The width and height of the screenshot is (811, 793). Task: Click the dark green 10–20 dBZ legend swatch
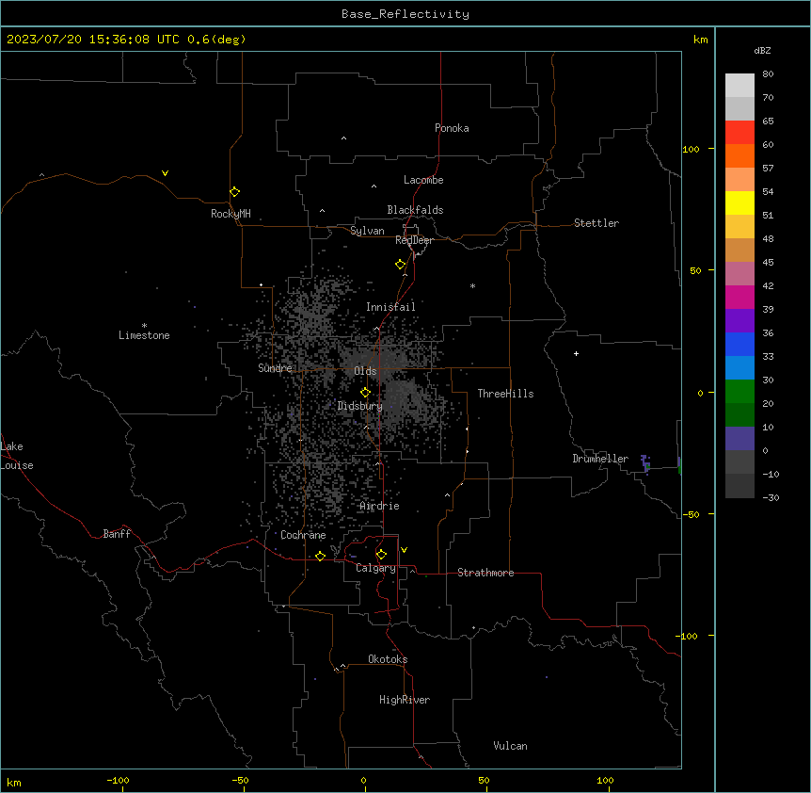point(739,415)
